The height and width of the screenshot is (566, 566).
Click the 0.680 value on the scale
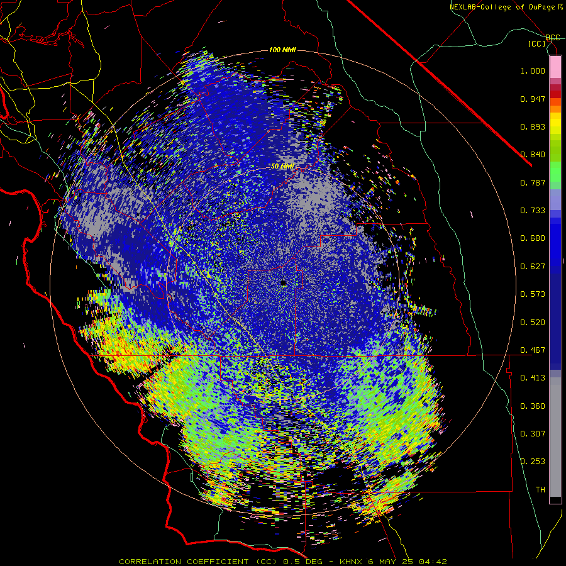coord(533,238)
